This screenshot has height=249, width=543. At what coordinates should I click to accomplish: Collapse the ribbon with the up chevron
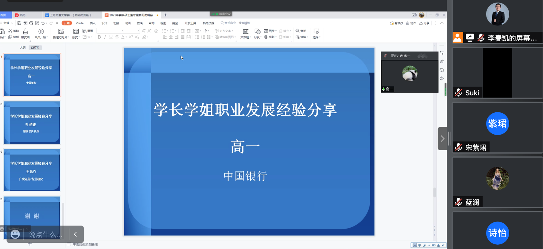[442, 23]
